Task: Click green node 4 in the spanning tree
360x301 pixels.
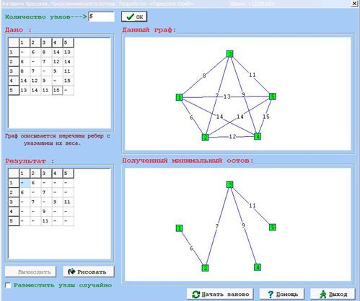Action: click(258, 267)
